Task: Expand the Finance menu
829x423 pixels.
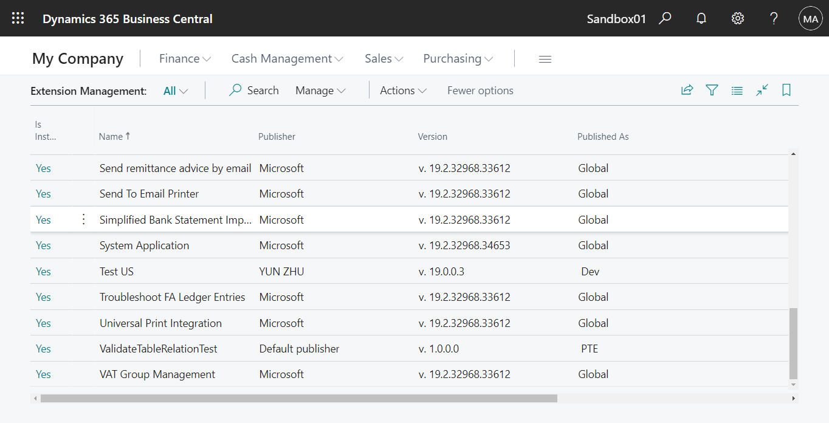Action: (x=185, y=58)
